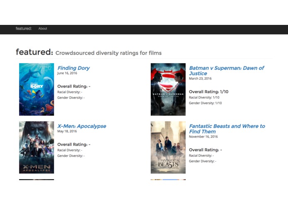Click Finding Dory's Racial Diversity text
The image size is (288, 205).
70,92
